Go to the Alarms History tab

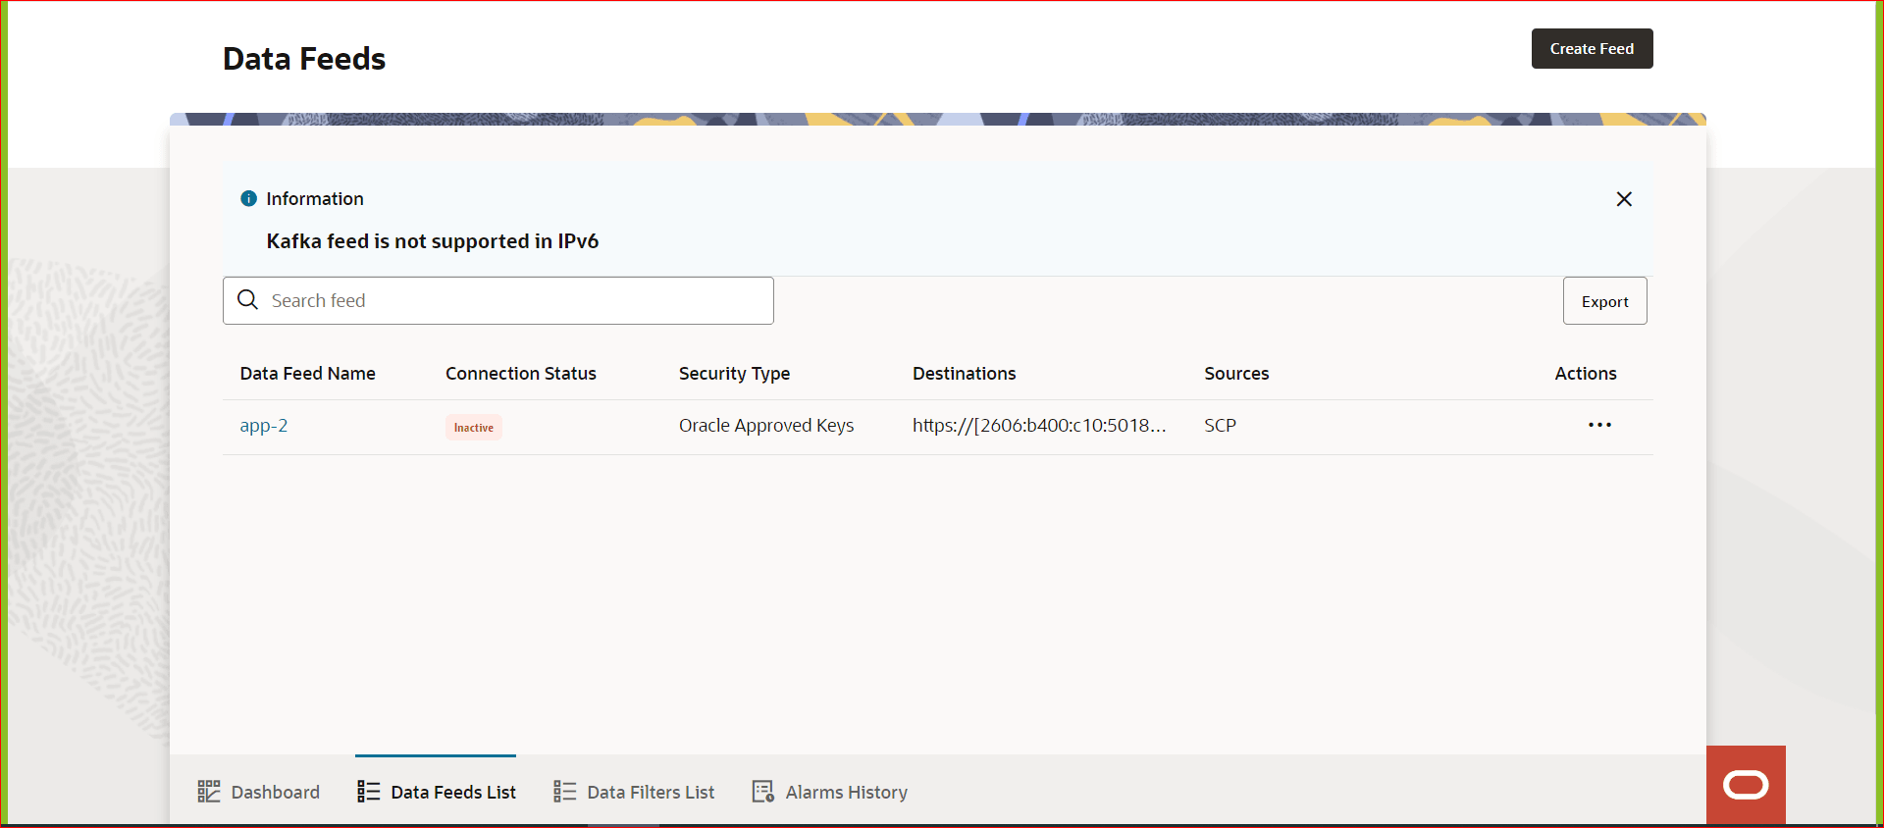[x=829, y=792]
